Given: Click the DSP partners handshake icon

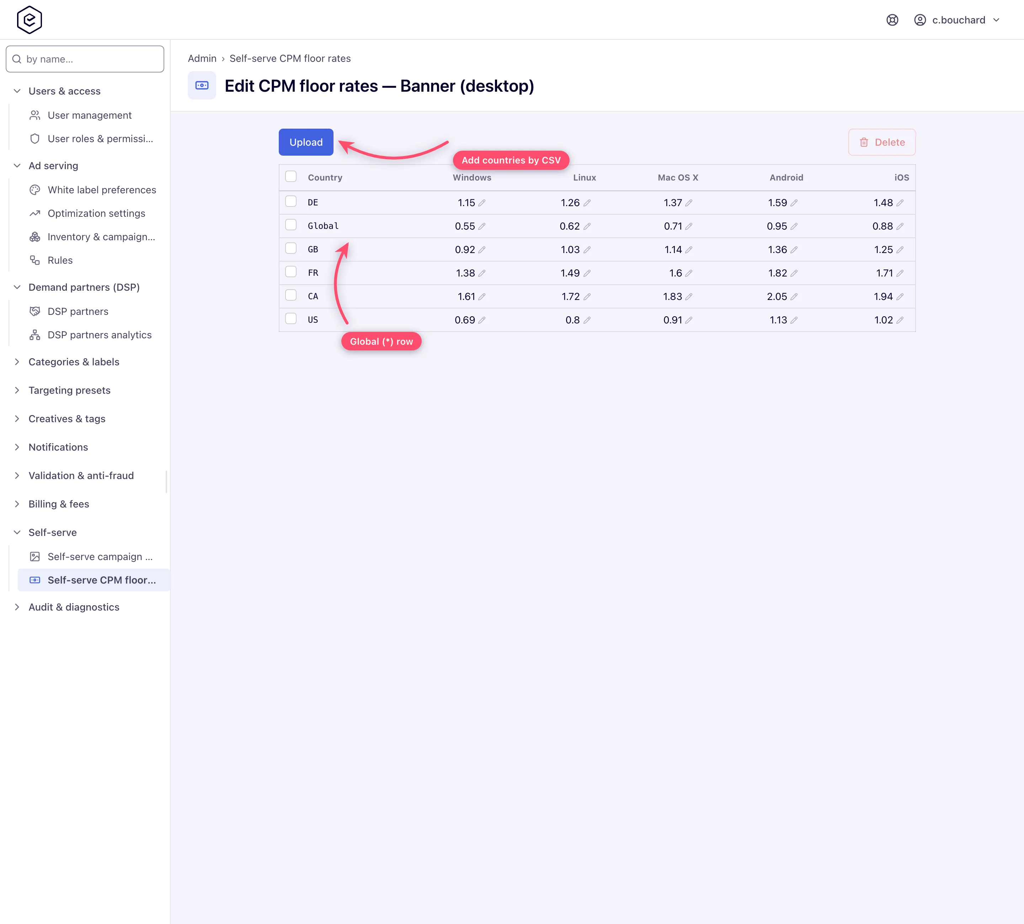Looking at the screenshot, I should point(34,311).
